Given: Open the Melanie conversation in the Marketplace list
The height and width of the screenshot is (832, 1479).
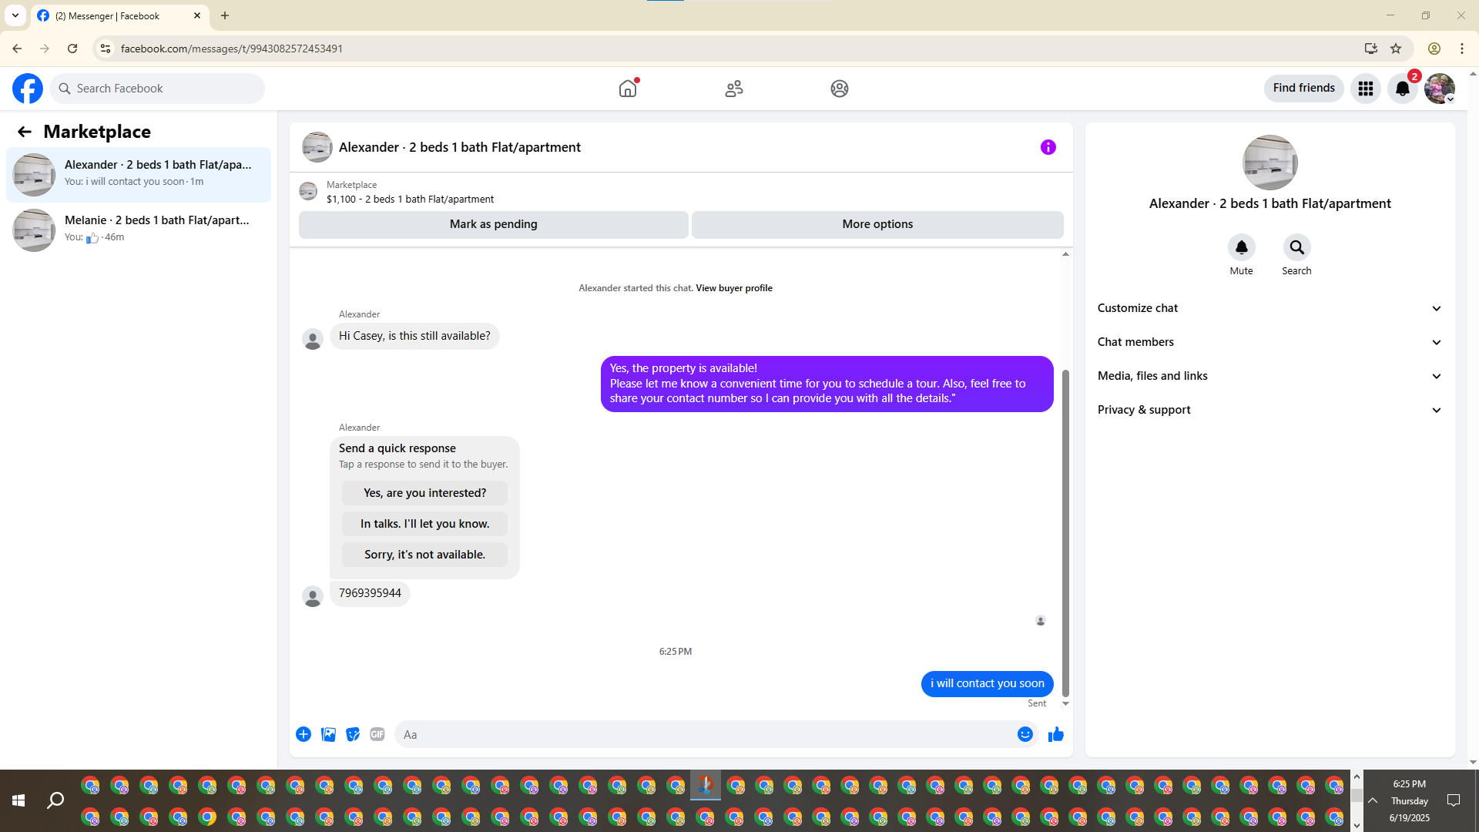Looking at the screenshot, I should (139, 230).
